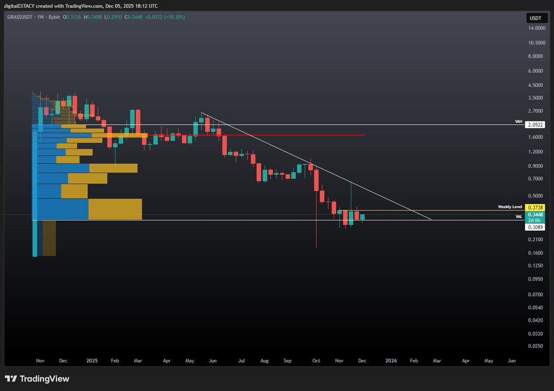This screenshot has height=391, width=554.
Task: Click the 0.0700 price axis label
Action: click(536, 294)
